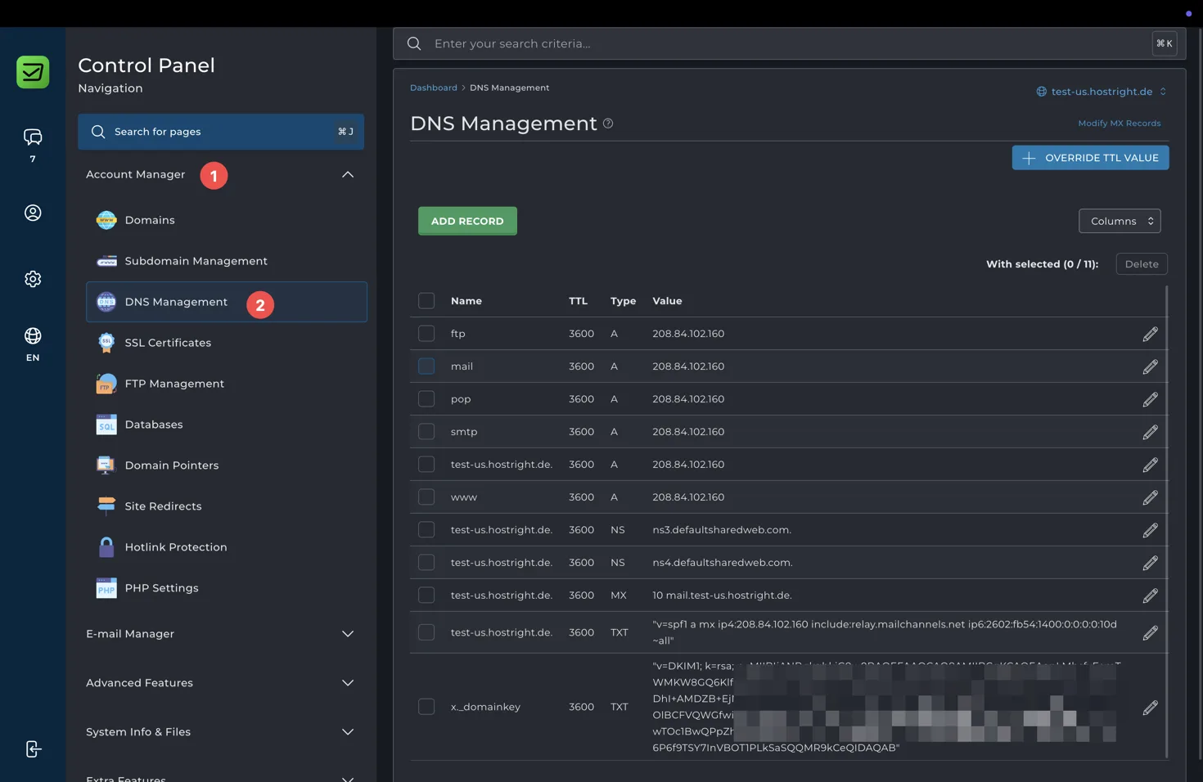This screenshot has width=1203, height=782.
Task: Click the magnifier icon in top search bar
Action: pyautogui.click(x=414, y=43)
